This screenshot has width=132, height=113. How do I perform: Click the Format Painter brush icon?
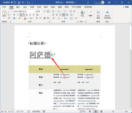point(9,18)
